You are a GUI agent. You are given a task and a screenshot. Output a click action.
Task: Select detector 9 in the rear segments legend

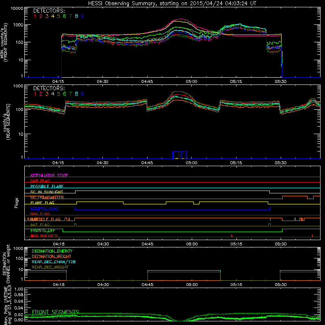tap(82, 94)
